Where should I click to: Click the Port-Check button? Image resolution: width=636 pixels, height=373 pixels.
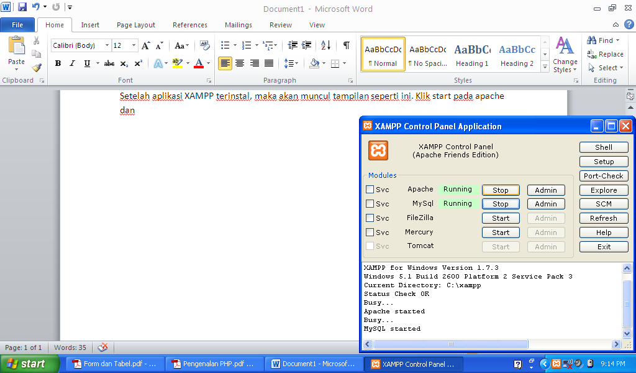point(604,176)
